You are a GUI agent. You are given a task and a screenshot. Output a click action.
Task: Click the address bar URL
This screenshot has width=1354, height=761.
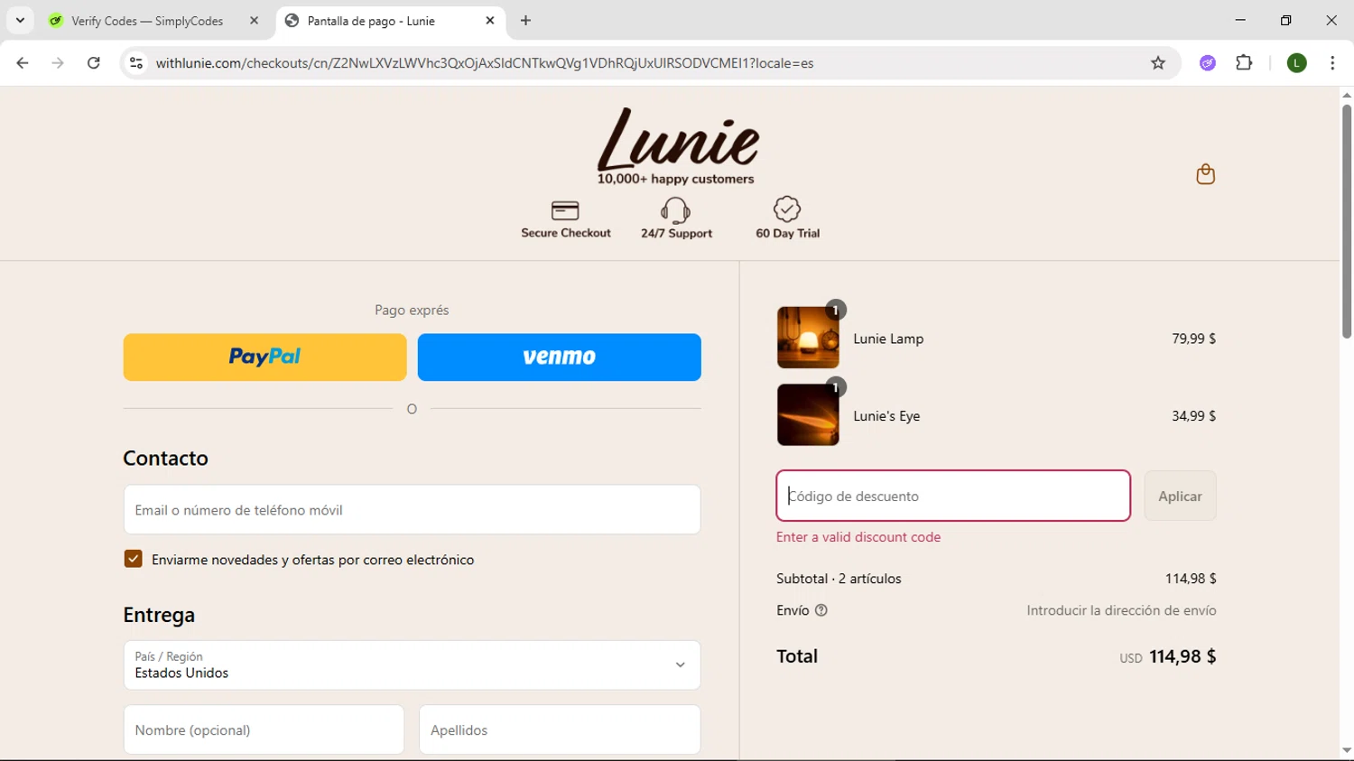(x=485, y=63)
